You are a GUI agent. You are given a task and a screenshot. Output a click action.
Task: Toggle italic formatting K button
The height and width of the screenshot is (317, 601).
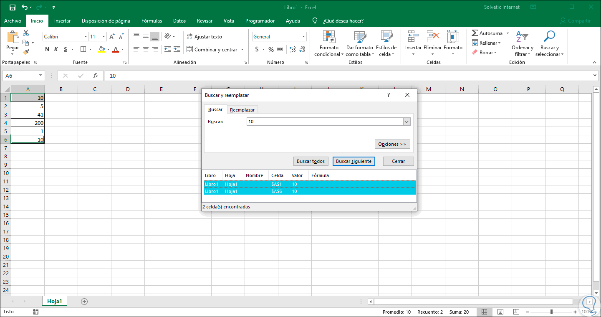(x=56, y=49)
